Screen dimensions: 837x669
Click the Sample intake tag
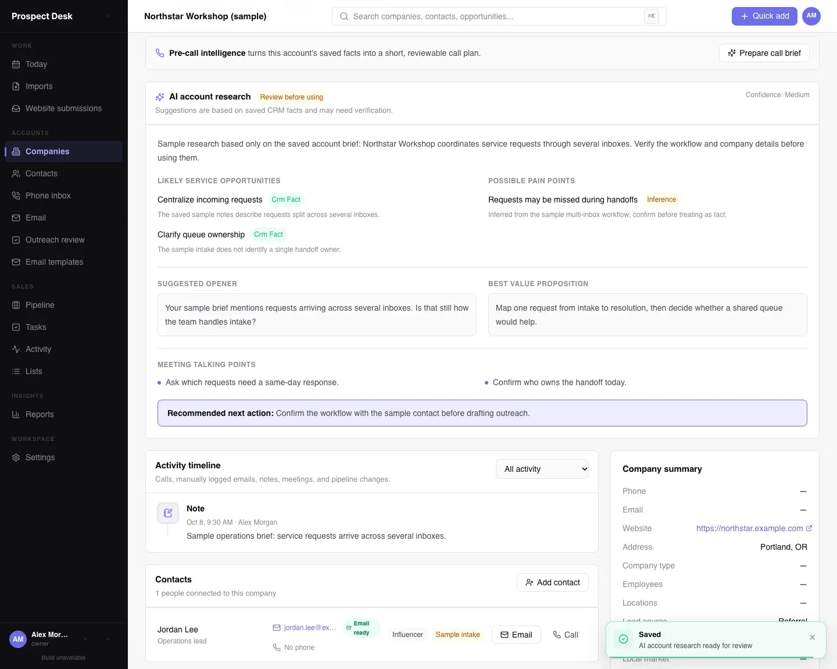tap(458, 635)
